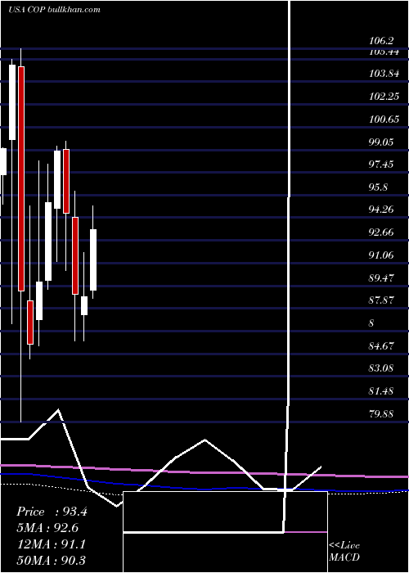The width and height of the screenshot is (409, 573).
Task: Click the 89.47 price axis label
Action: pyautogui.click(x=381, y=277)
